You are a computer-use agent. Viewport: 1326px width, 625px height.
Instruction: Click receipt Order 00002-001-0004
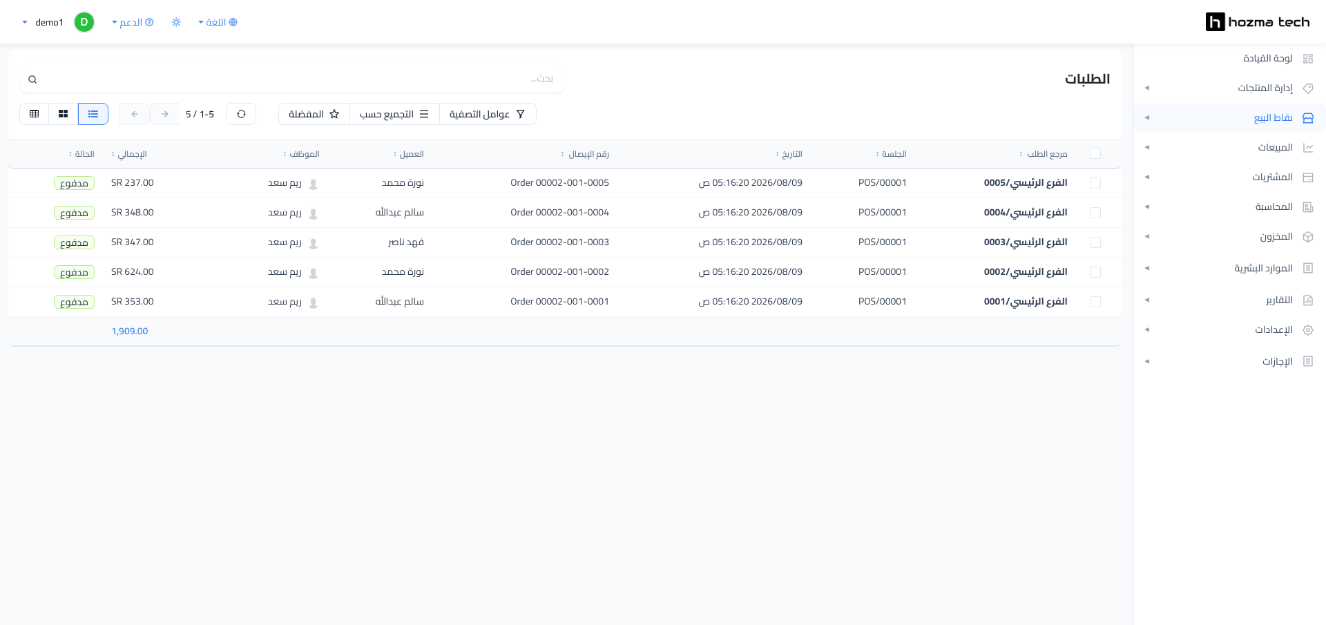[x=559, y=213]
